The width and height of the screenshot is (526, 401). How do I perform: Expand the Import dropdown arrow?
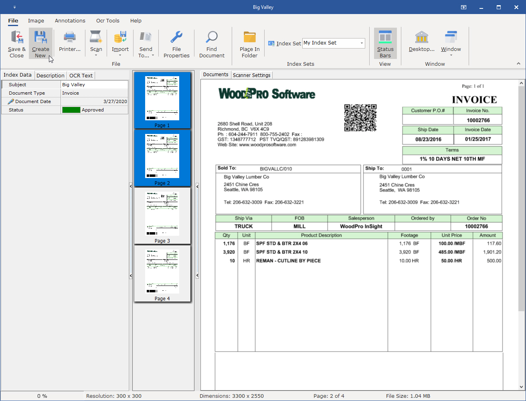(x=120, y=55)
